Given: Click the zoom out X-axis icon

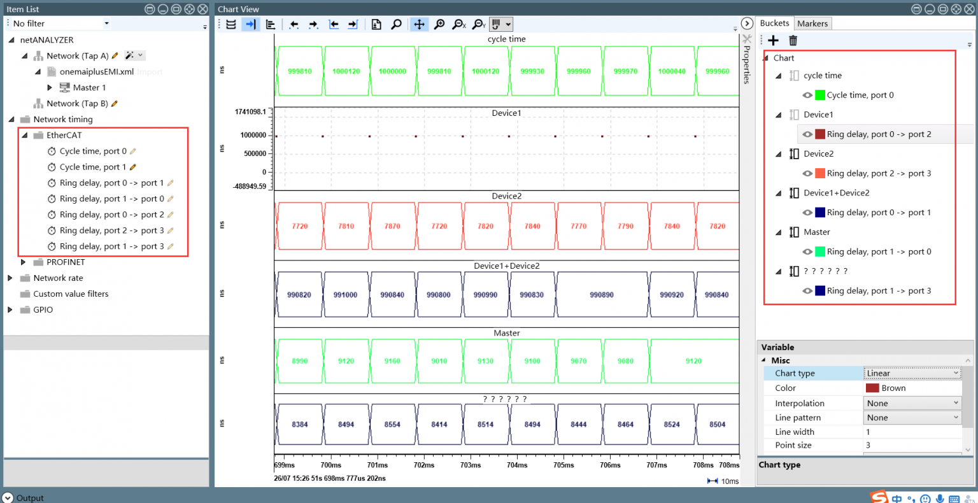Looking at the screenshot, I should pyautogui.click(x=458, y=24).
